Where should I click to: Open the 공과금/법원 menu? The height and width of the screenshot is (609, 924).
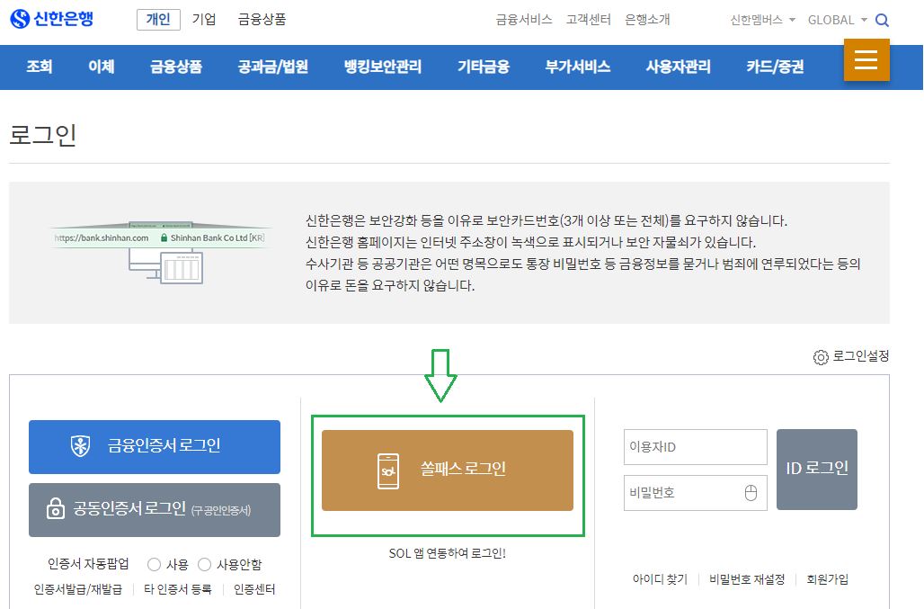(x=273, y=67)
